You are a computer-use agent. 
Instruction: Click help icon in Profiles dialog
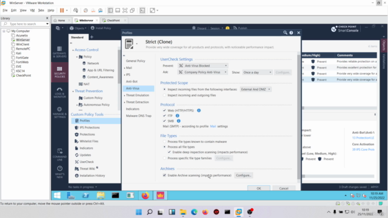291,33
